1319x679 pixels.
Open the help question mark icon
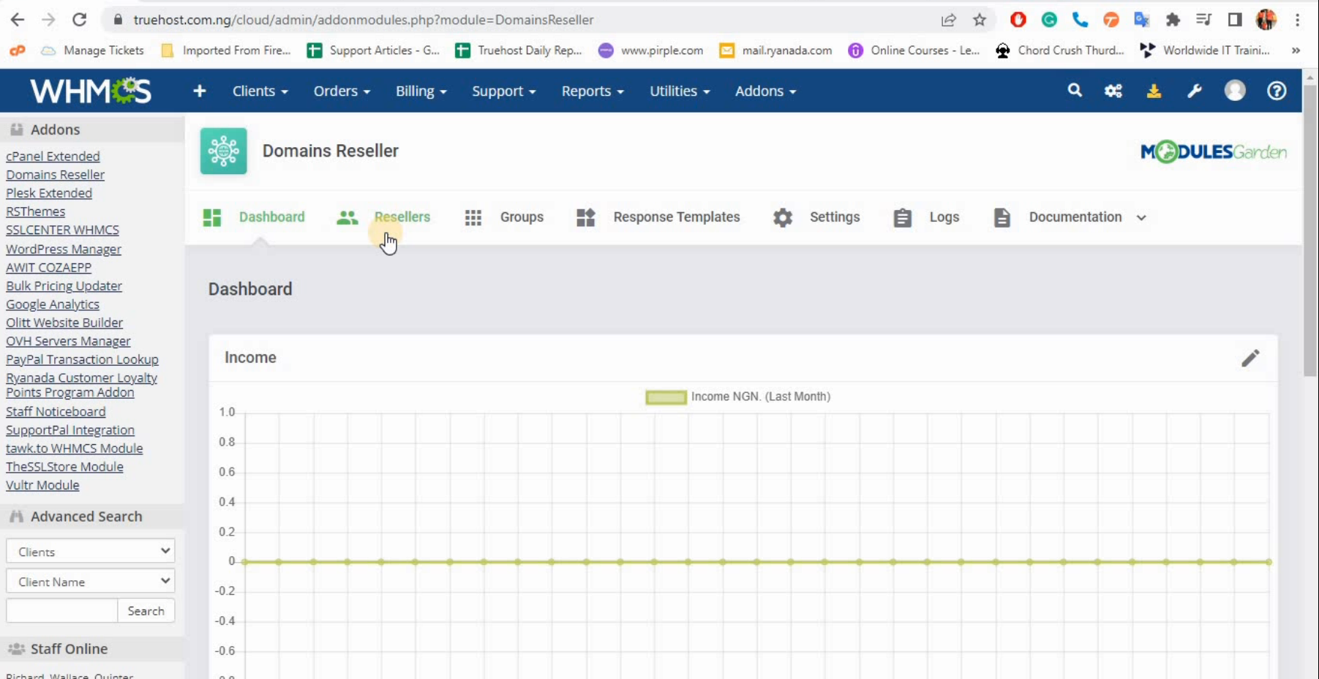[1277, 90]
